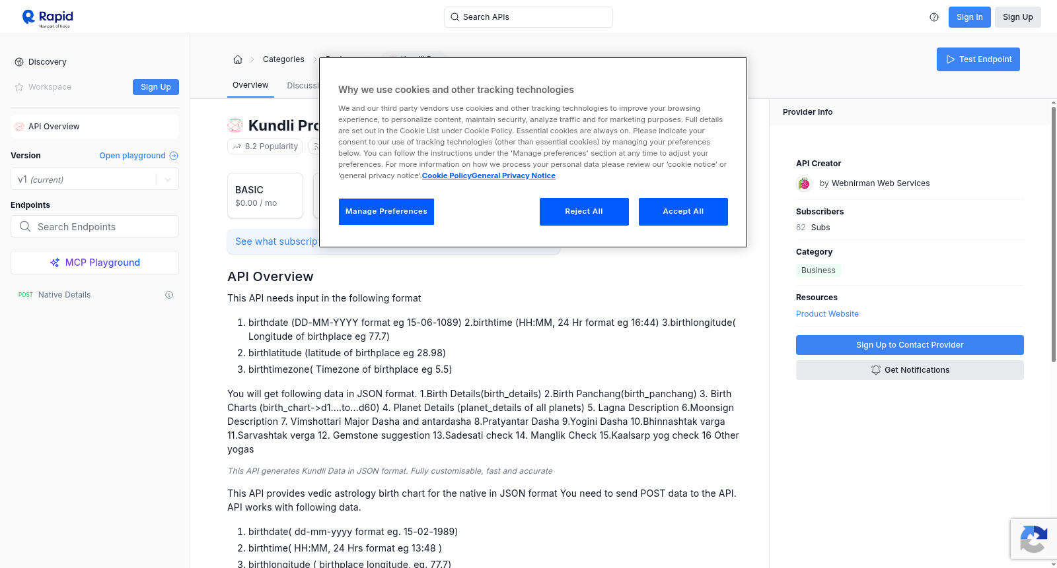Click Get Notifications button

coord(910,370)
